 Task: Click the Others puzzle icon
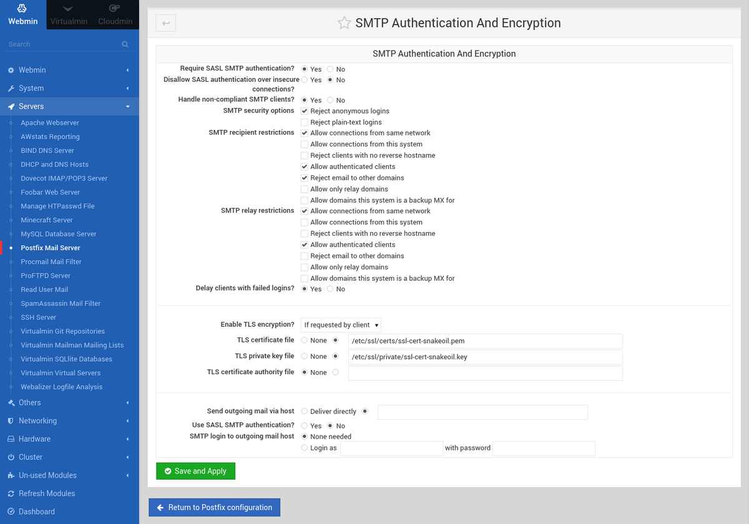click(11, 403)
